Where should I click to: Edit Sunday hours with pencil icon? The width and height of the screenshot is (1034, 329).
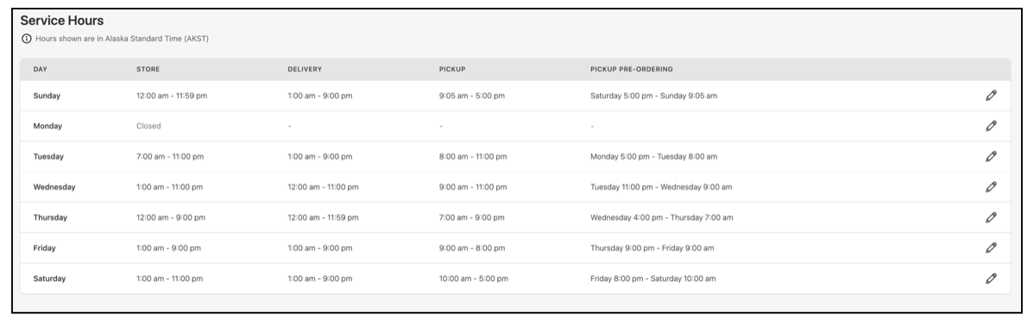pos(991,96)
